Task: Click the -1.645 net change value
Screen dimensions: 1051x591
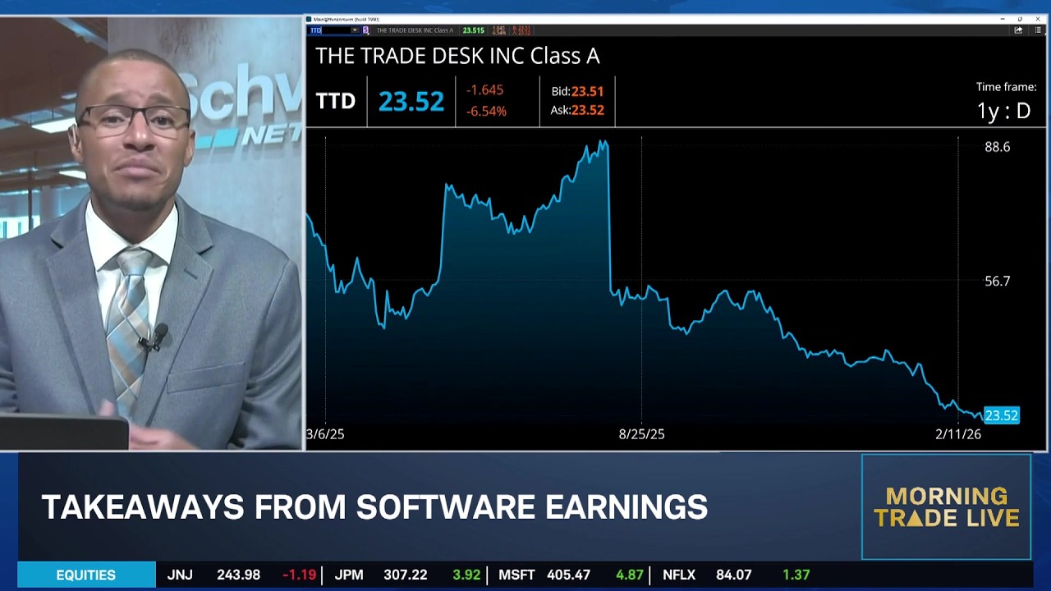Action: tap(484, 90)
